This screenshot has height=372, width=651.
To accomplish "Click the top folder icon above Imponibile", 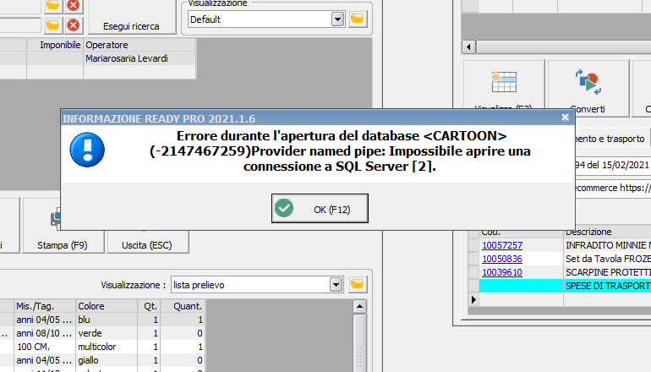I will pos(52,5).
